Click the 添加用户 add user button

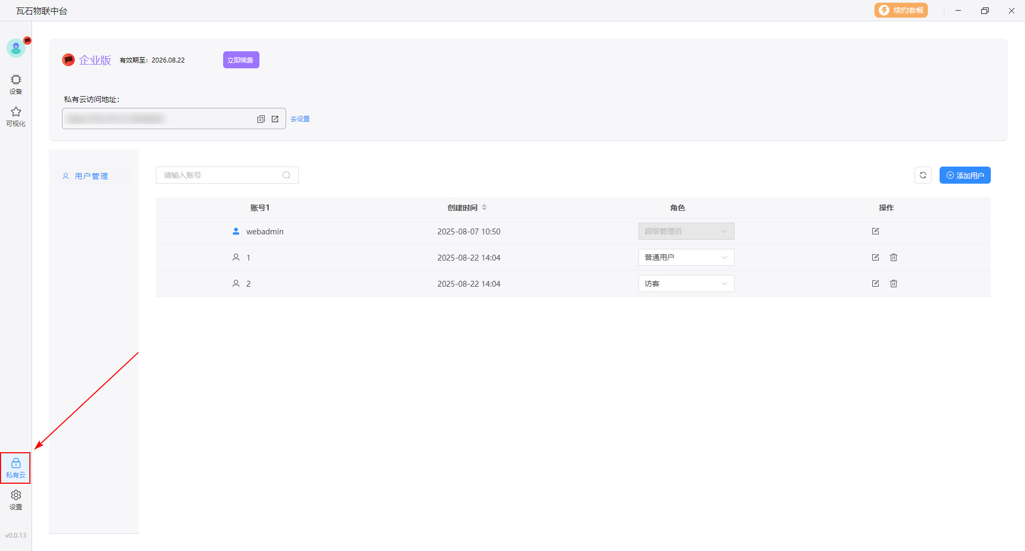965,175
